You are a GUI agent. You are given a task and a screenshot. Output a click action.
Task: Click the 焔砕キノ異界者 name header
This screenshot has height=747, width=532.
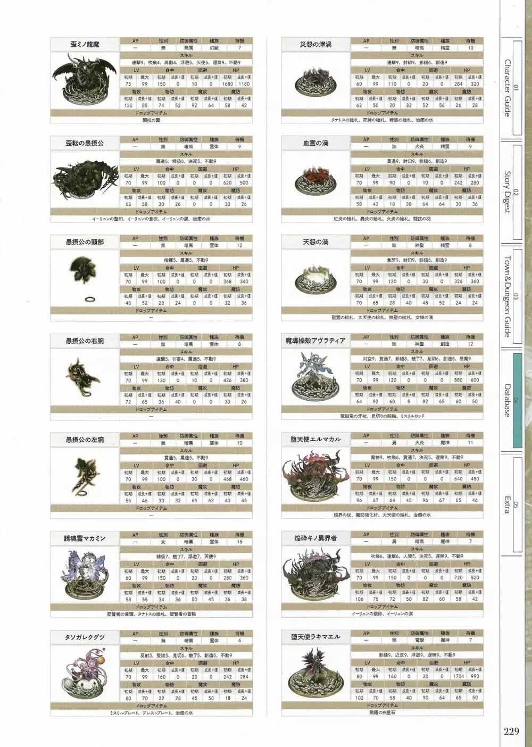pyautogui.click(x=315, y=538)
